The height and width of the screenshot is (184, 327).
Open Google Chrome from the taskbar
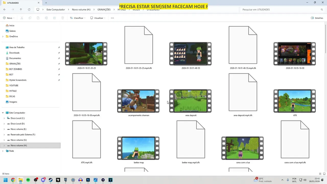coord(13,180)
